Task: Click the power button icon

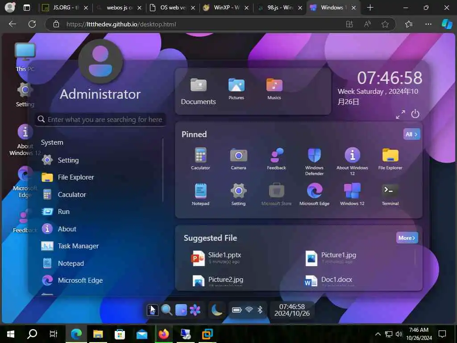Action: click(415, 114)
